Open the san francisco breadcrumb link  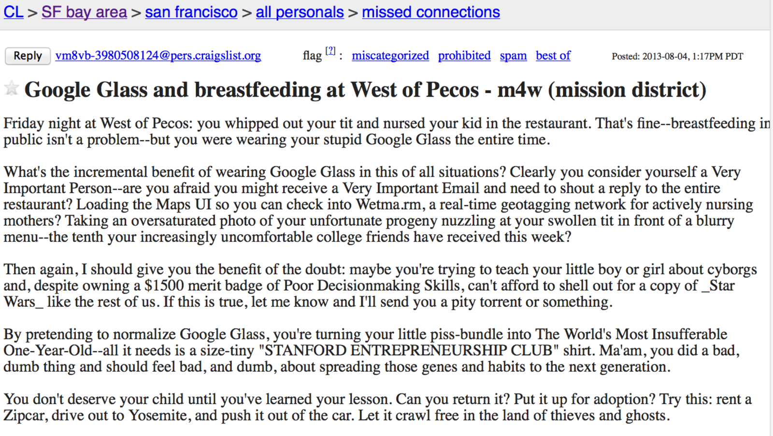coord(191,12)
